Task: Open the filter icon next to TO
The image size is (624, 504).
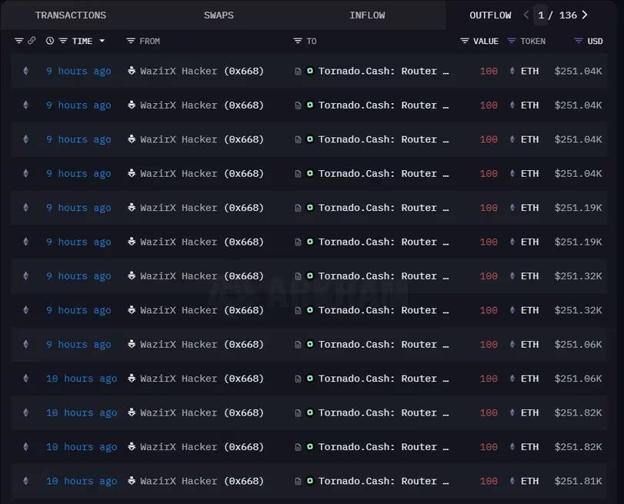Action: pos(298,41)
